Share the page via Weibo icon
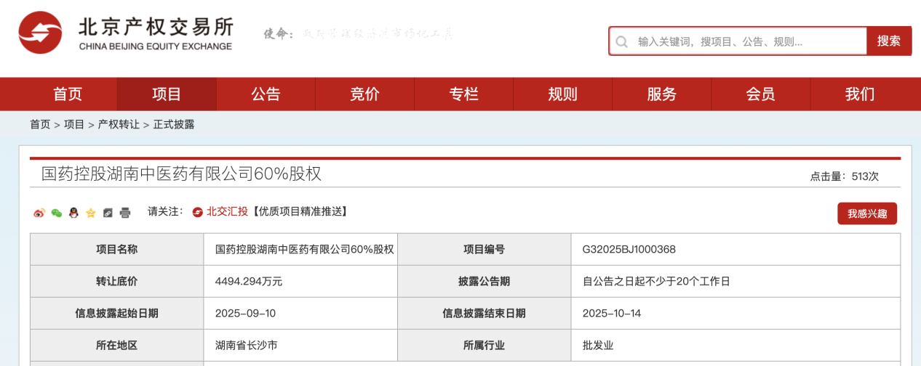 point(39,213)
